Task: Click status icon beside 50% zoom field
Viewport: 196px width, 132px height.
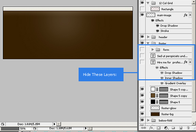Action: [35, 129]
